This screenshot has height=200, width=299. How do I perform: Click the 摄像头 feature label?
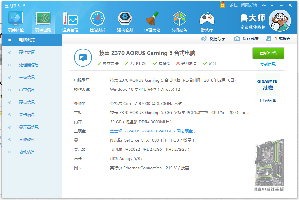(162, 64)
